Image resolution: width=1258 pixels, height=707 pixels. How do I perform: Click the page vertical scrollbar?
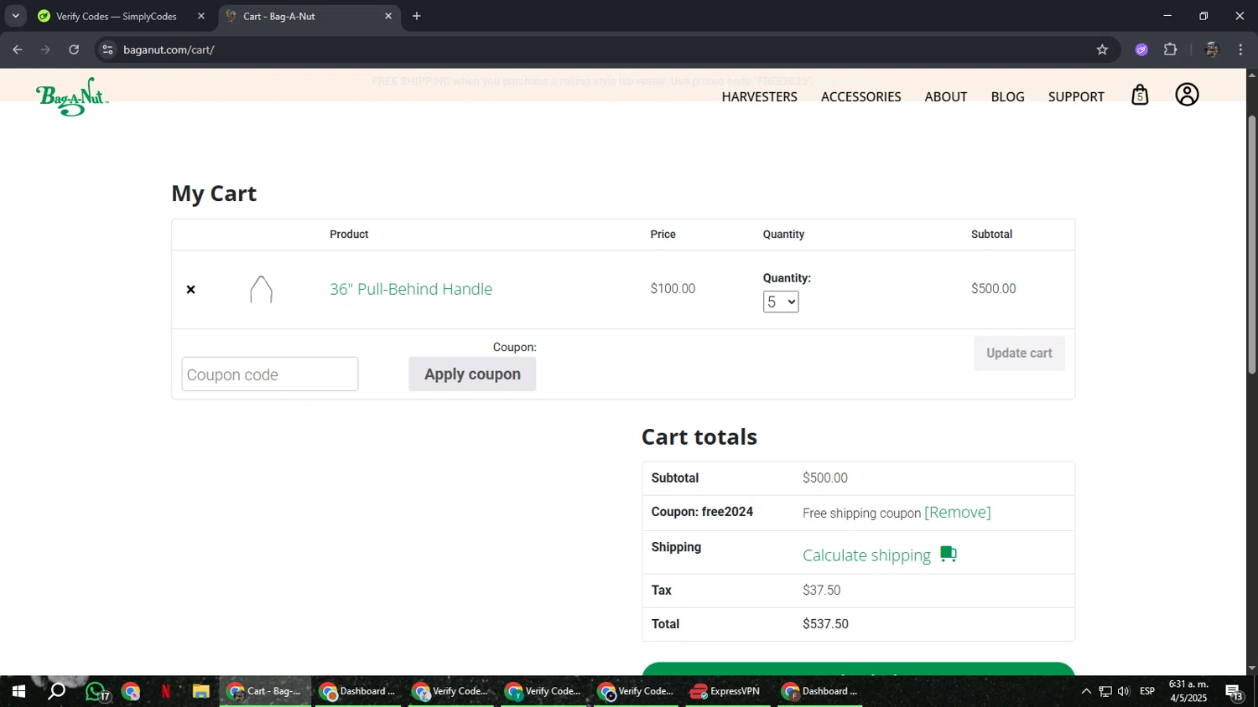(x=1252, y=245)
